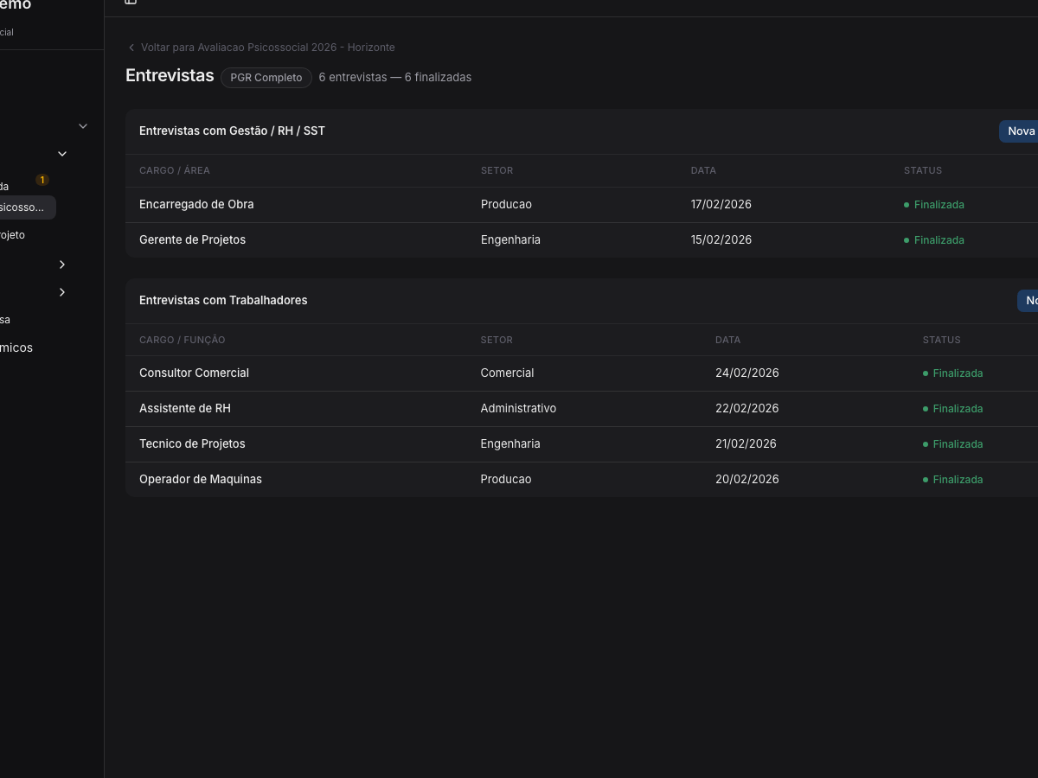Collapse the down chevron directly above the 1 badge

click(62, 154)
